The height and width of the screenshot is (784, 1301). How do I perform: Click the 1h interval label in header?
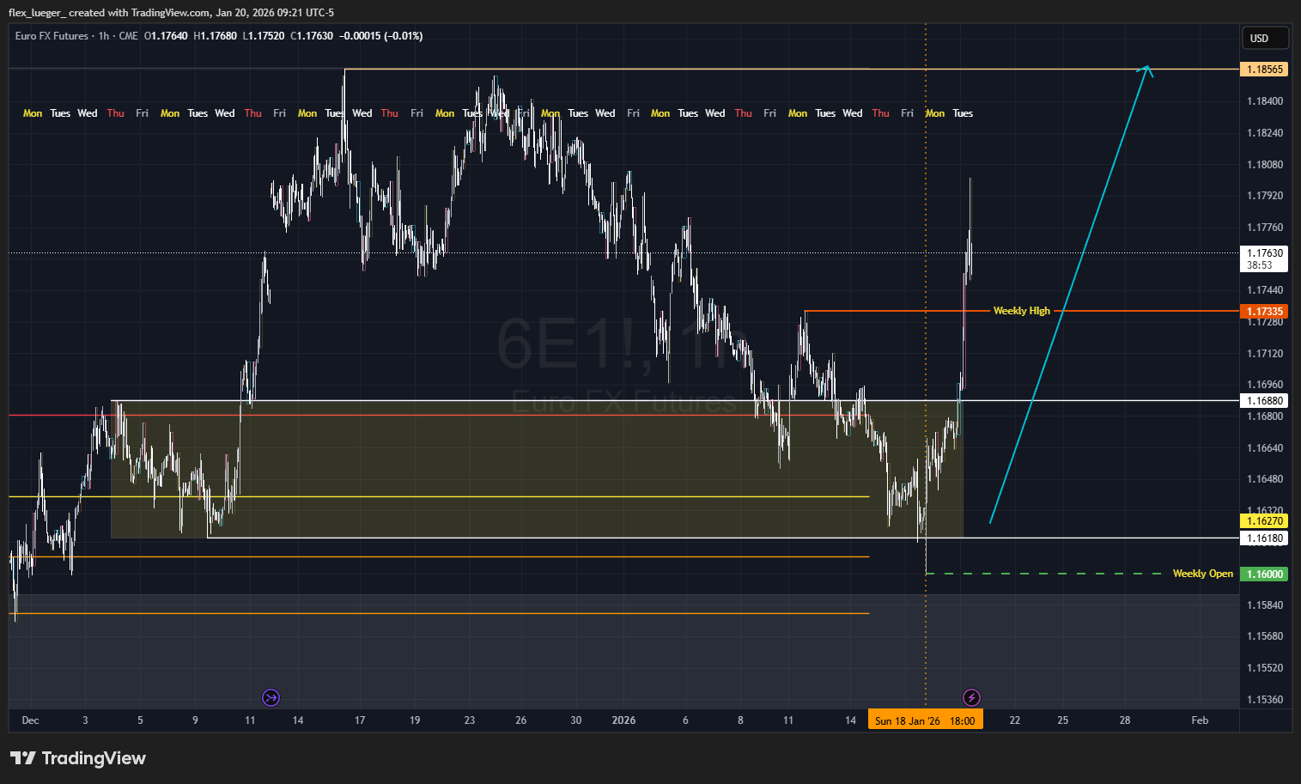pyautogui.click(x=104, y=36)
